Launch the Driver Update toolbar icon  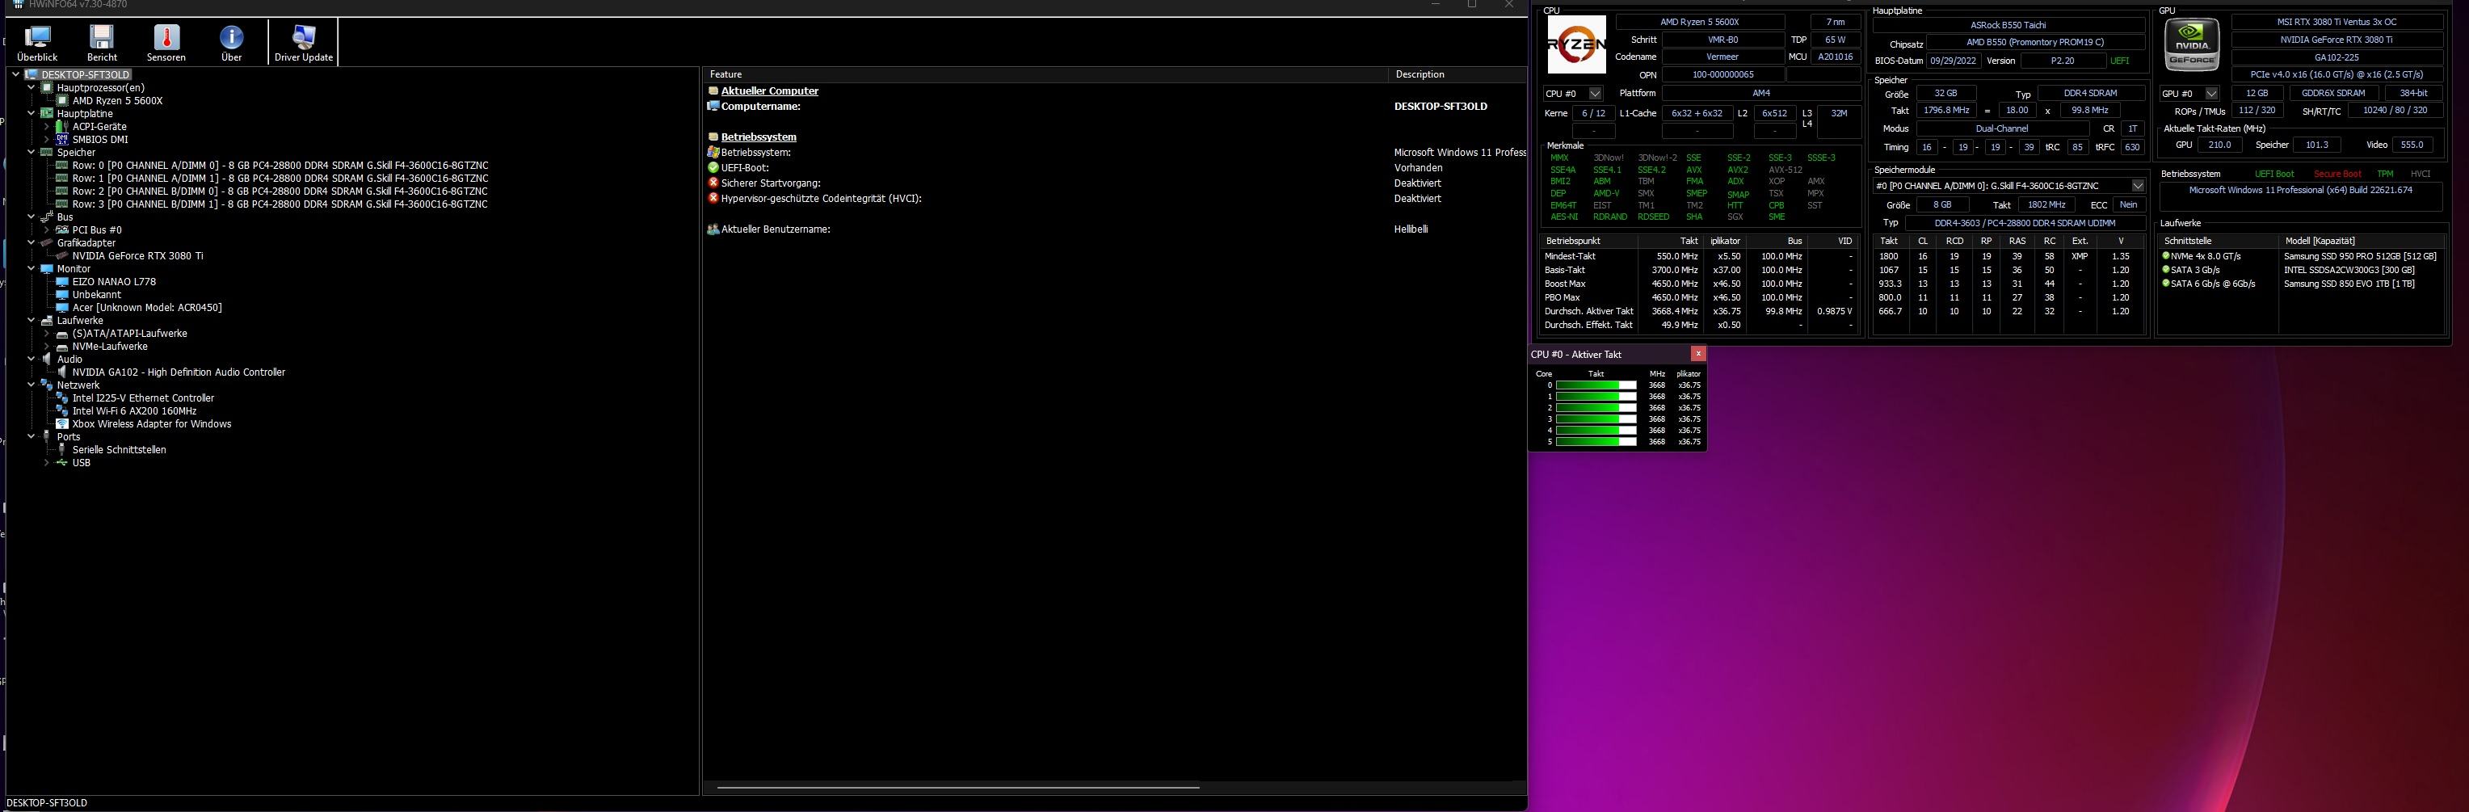pos(304,44)
